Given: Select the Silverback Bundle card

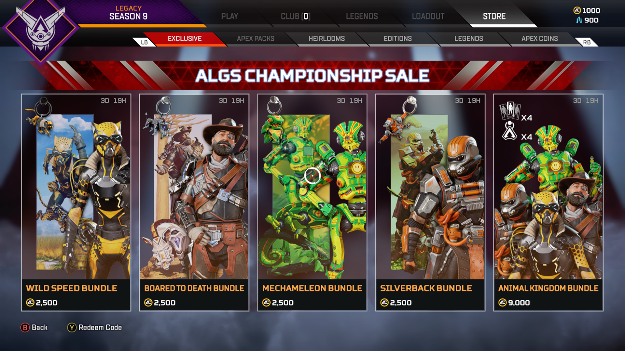Looking at the screenshot, I should [430, 202].
